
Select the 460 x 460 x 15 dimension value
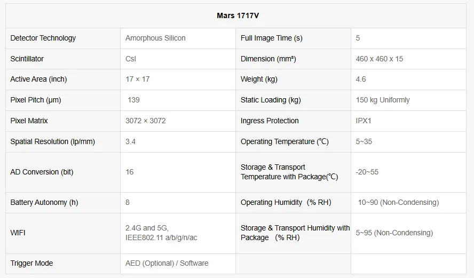tap(380, 59)
